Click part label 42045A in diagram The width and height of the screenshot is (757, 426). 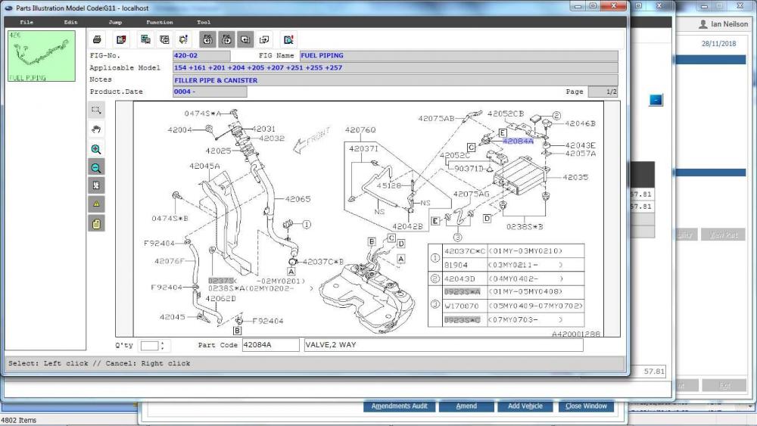tap(204, 166)
